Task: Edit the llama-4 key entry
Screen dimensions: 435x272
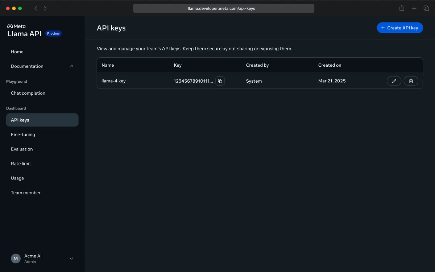Action: pyautogui.click(x=394, y=81)
